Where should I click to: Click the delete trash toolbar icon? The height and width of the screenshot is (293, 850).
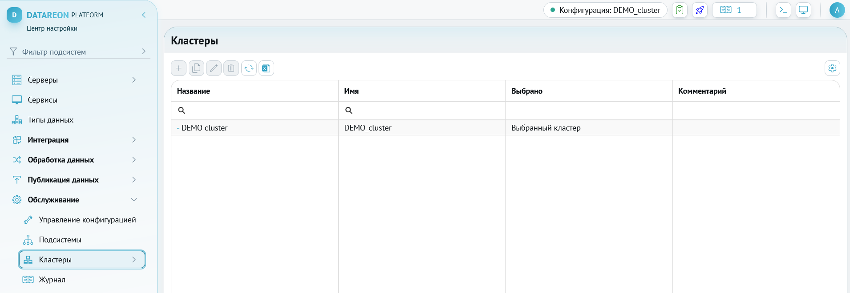coord(231,68)
